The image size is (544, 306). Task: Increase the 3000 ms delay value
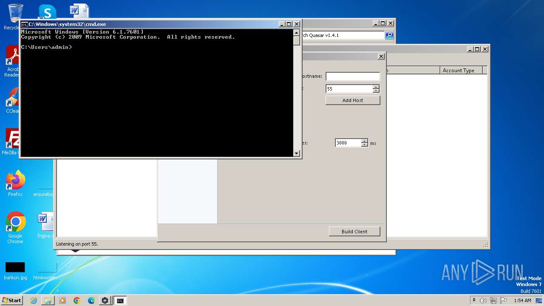click(365, 141)
